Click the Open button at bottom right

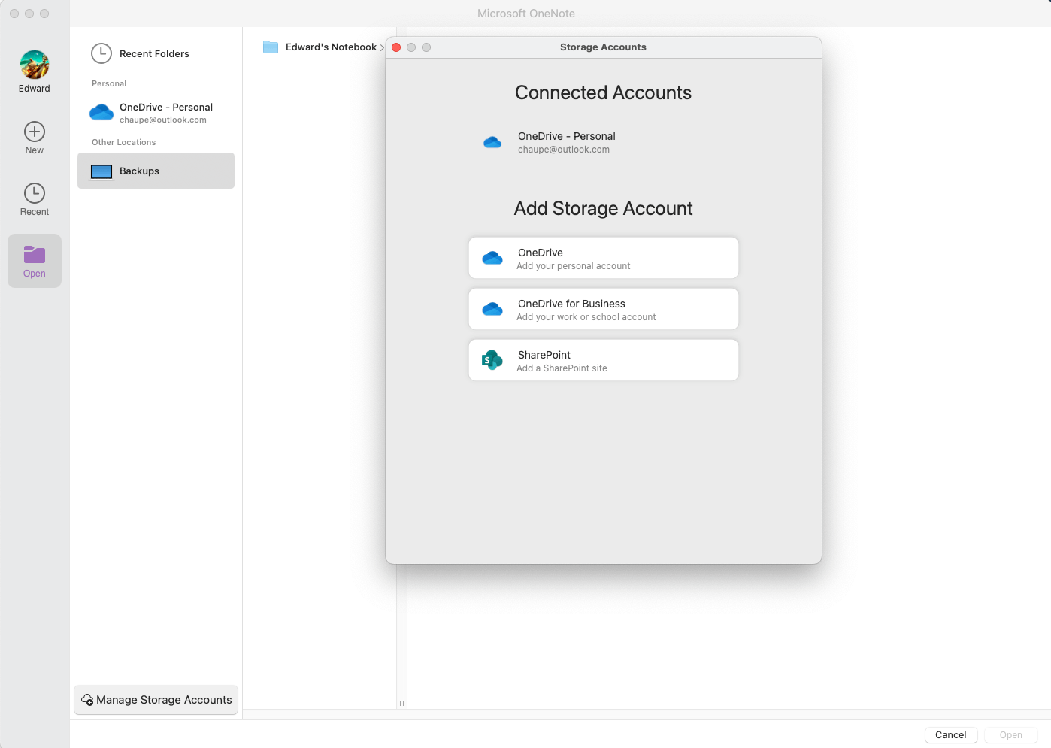(x=1011, y=735)
